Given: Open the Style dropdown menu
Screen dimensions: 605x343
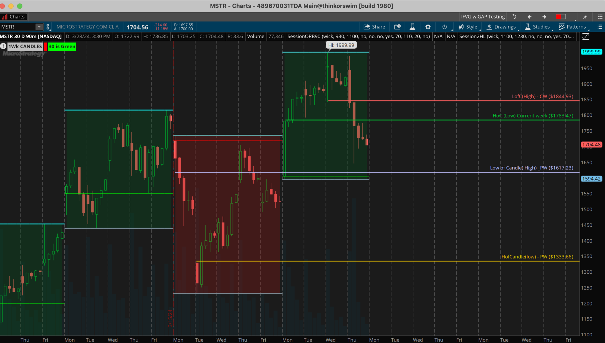Looking at the screenshot, I should 468,27.
